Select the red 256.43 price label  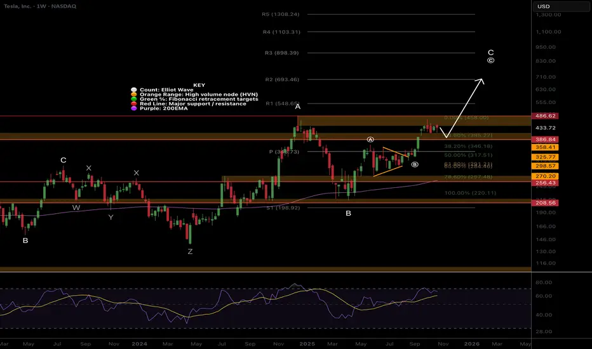pos(545,183)
